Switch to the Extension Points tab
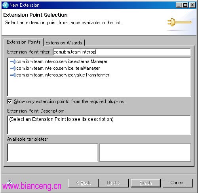Image resolution: width=198 pixels, height=193 pixels. coord(24,42)
